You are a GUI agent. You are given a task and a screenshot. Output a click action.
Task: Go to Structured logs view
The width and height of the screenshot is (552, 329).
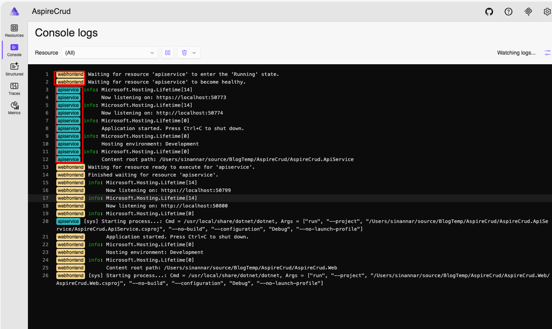pos(14,69)
